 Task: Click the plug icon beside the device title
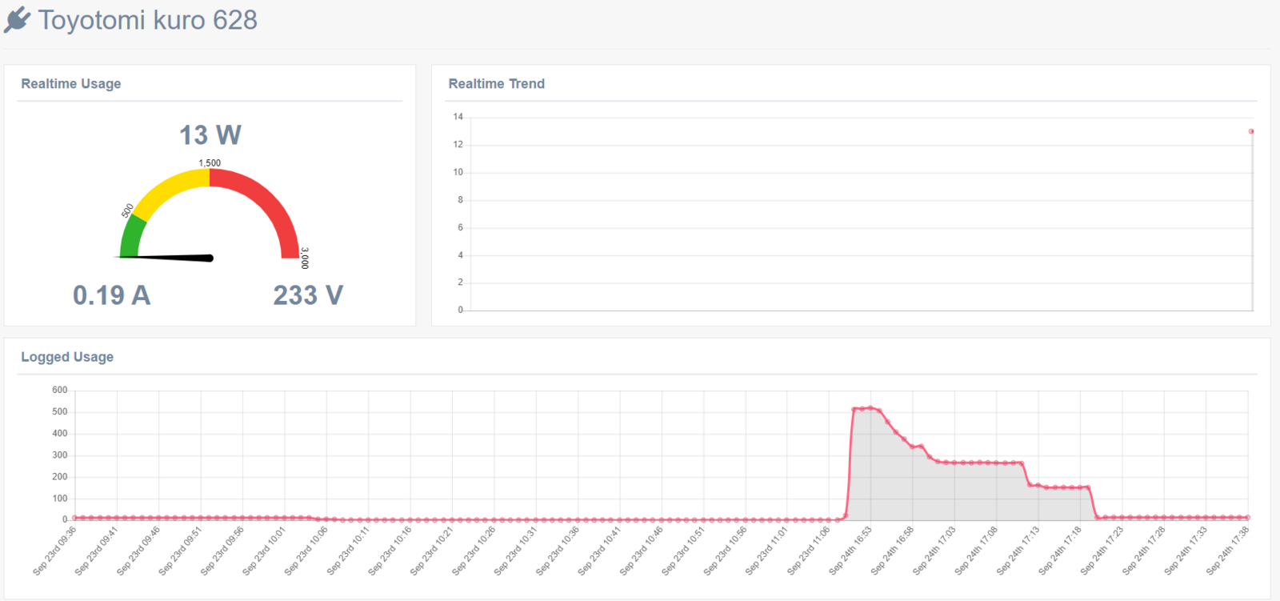point(17,20)
